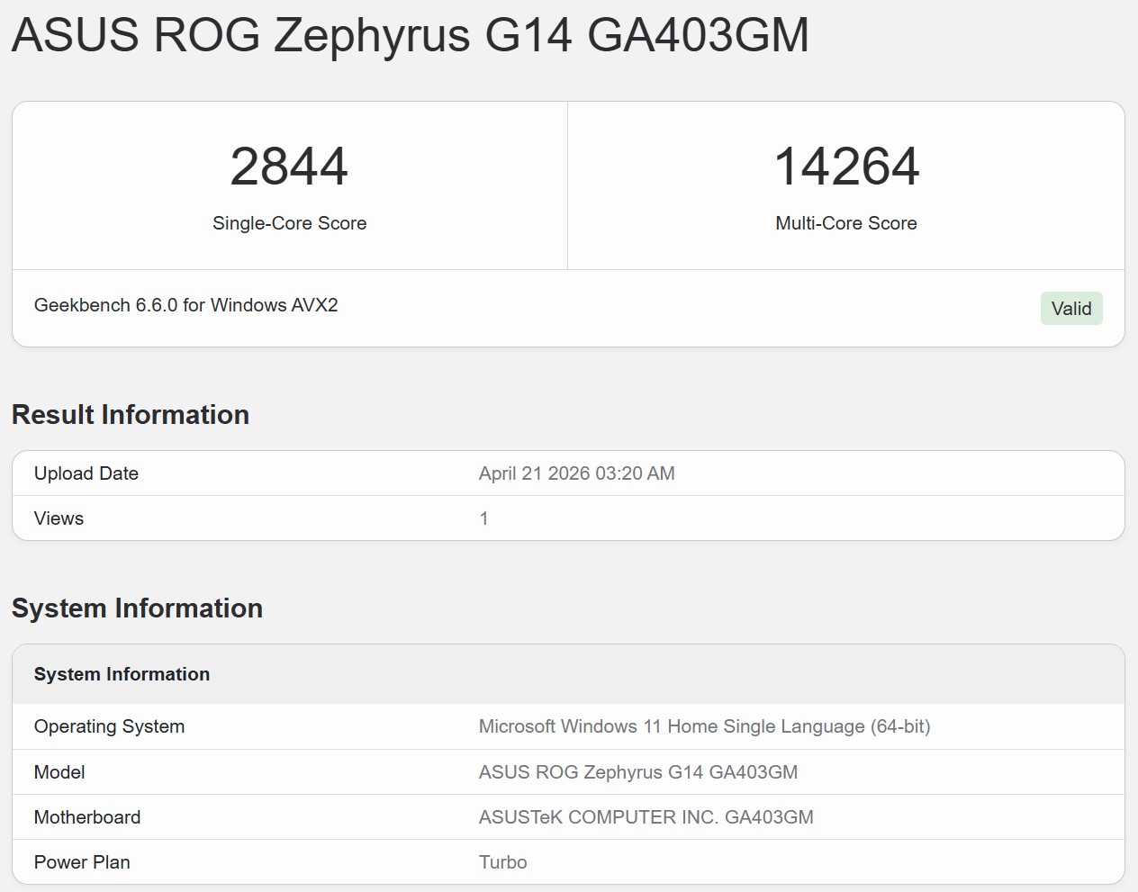The height and width of the screenshot is (892, 1138).
Task: Select the Model value ASUS ROG Zephyrus G14 GA403GM
Action: [x=638, y=772]
